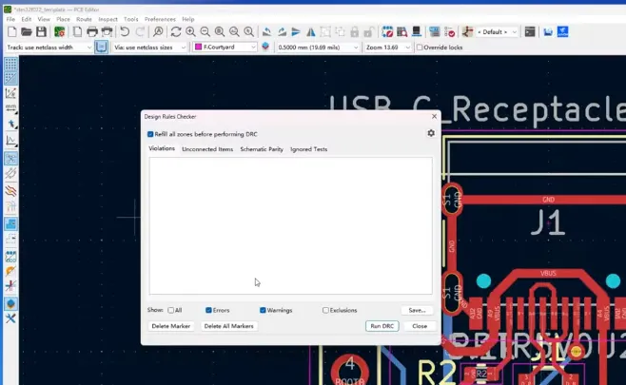Toggle auto track width button
Viewport: 626px width, 385px height.
click(x=101, y=48)
